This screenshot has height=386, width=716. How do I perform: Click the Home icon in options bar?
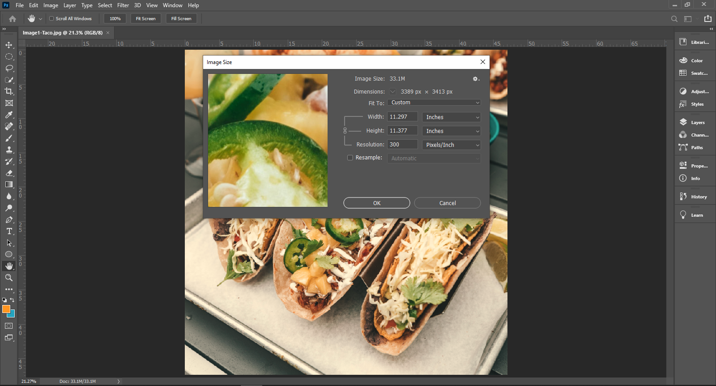(x=13, y=19)
